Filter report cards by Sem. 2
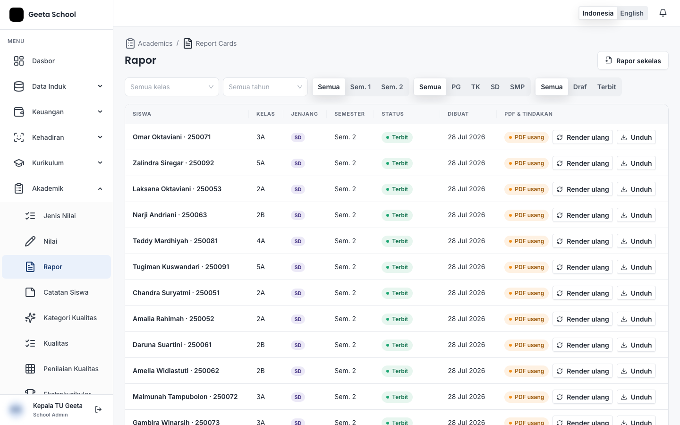Screen dimensions: 680x425 pyautogui.click(x=392, y=87)
